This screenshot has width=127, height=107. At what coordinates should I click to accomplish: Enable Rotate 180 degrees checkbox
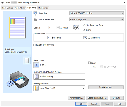pyautogui.click(x=35, y=45)
